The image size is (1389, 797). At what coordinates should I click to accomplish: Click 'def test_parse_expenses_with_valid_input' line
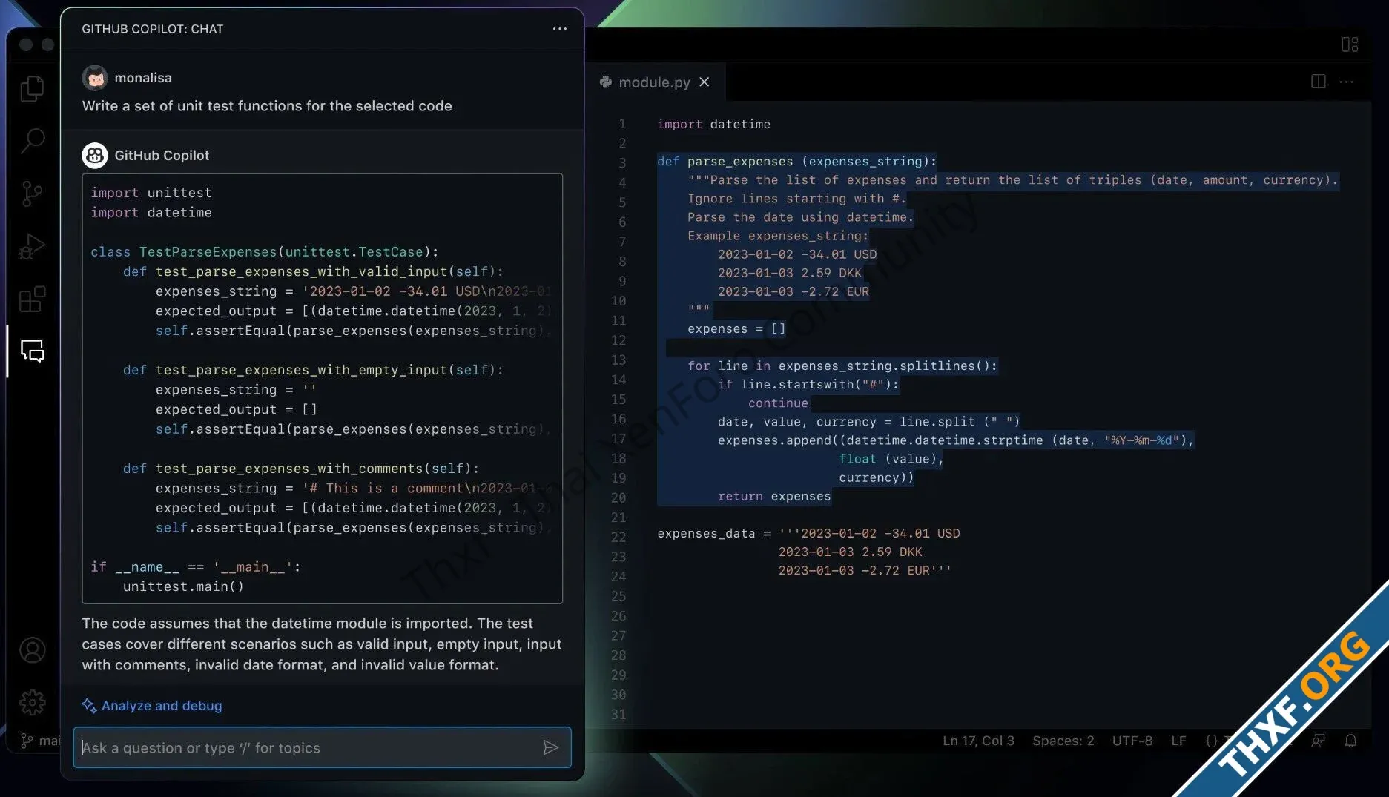313,271
